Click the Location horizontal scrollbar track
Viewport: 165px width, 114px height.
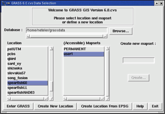[x=28, y=99]
